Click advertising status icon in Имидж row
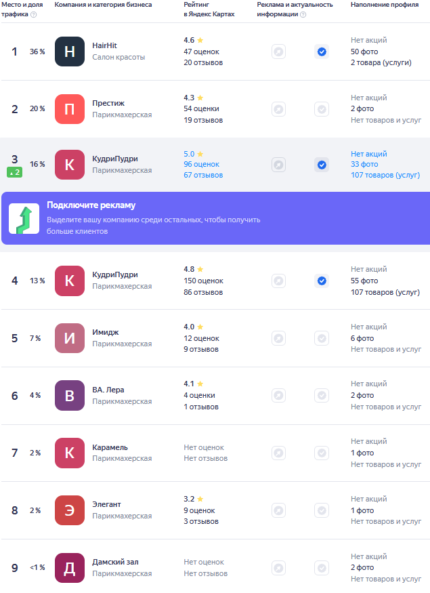Viewport: 430px width, 593px height. pos(278,338)
